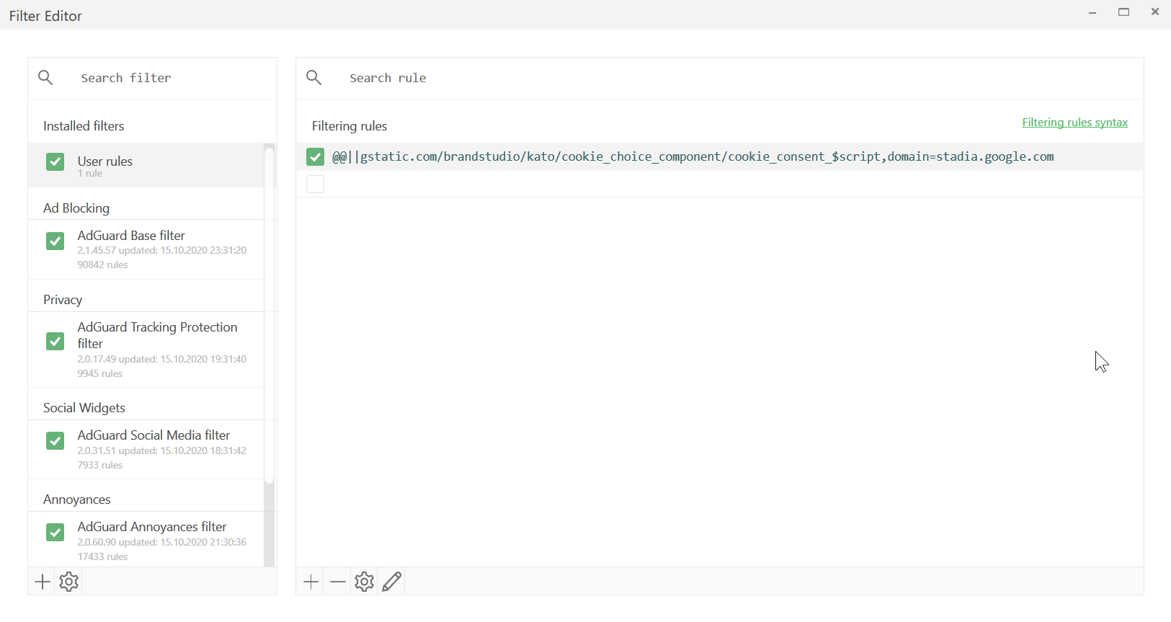
Task: Click the add filter plus icon
Action: [x=43, y=582]
